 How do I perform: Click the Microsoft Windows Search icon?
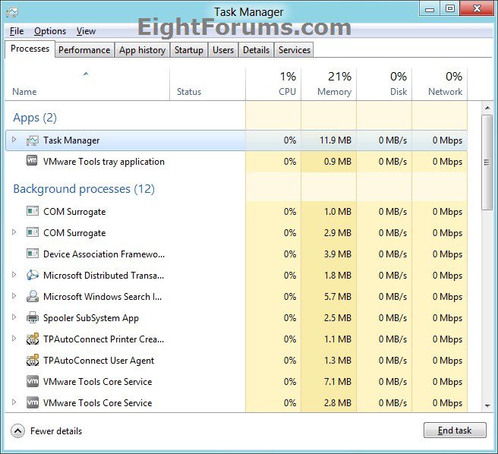tap(33, 297)
